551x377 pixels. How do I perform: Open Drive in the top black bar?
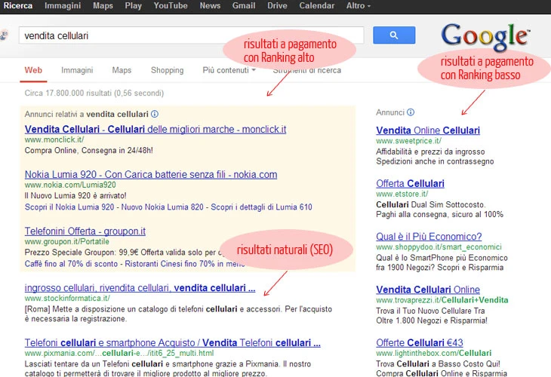pos(277,5)
